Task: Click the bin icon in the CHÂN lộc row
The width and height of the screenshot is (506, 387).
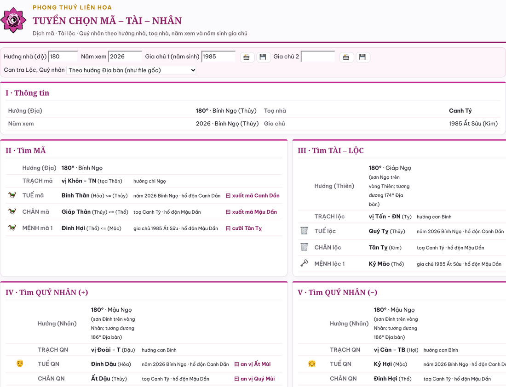Action: pyautogui.click(x=304, y=247)
